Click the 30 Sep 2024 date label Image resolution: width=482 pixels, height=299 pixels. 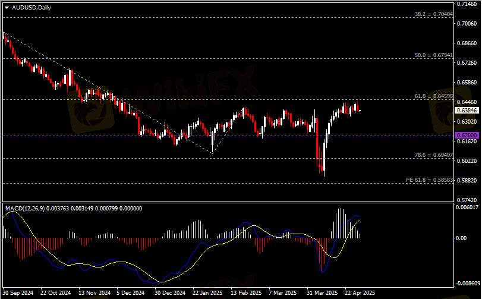(17, 293)
